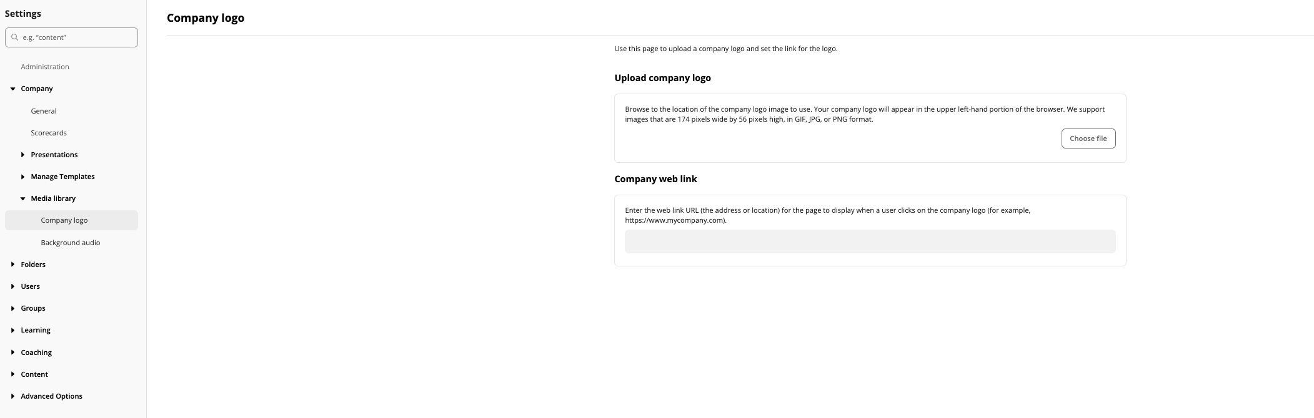The width and height of the screenshot is (1314, 418).
Task: Open Background audio settings
Action: (x=70, y=243)
